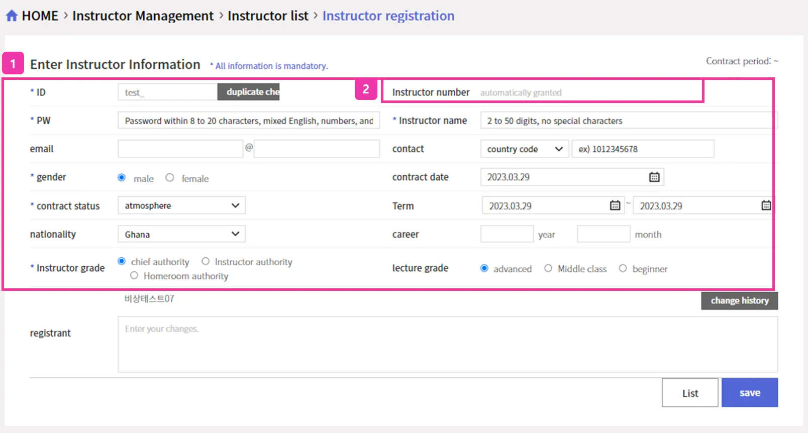Click the home icon in breadcrumb
The image size is (808, 433).
coord(12,16)
